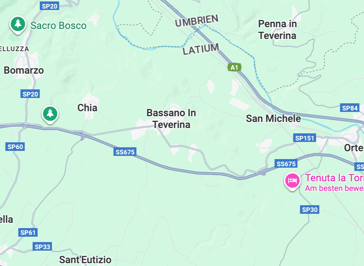Click the SP60 road shield

pos(15,147)
